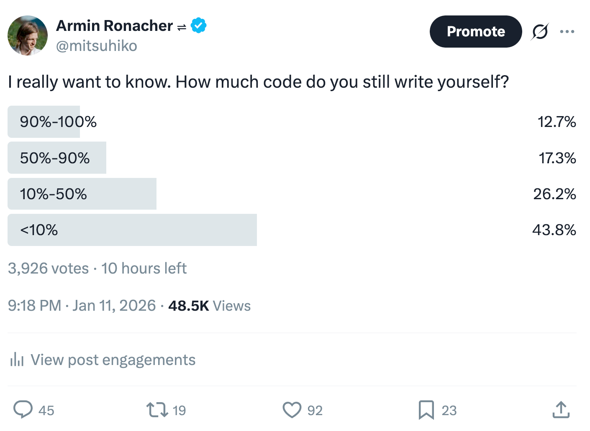590x431 pixels.
Task: Open the Armin Ronacher display name
Action: 114,26
